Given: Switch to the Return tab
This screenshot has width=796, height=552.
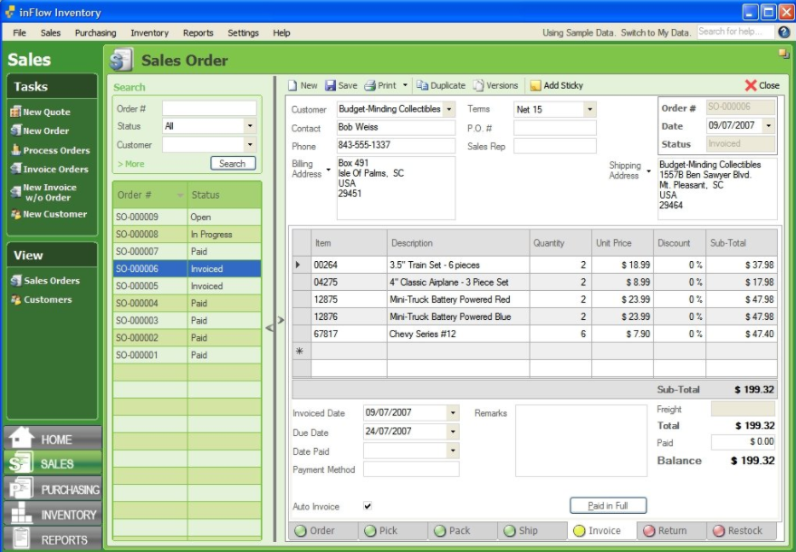Looking at the screenshot, I should coord(665,531).
